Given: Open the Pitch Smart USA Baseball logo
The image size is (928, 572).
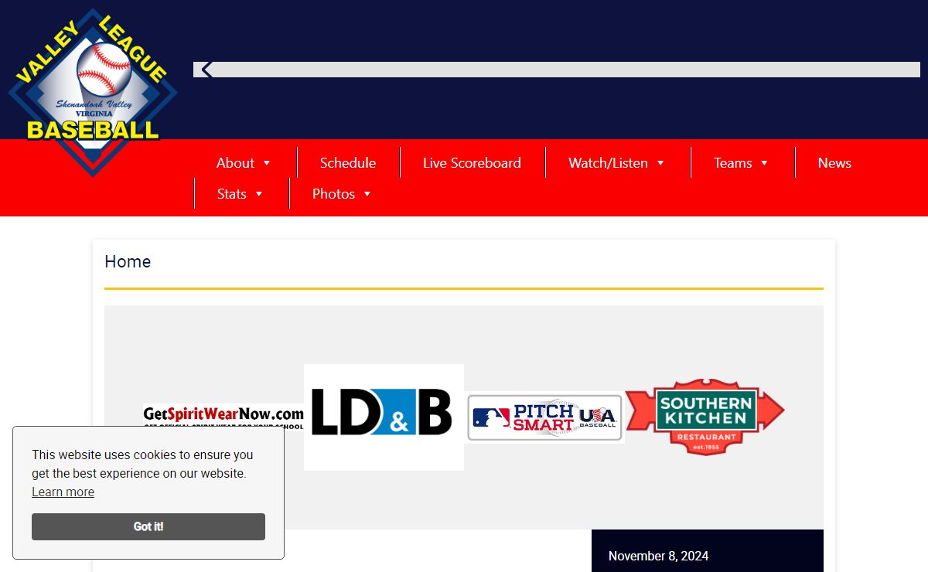Looking at the screenshot, I should click(x=544, y=417).
